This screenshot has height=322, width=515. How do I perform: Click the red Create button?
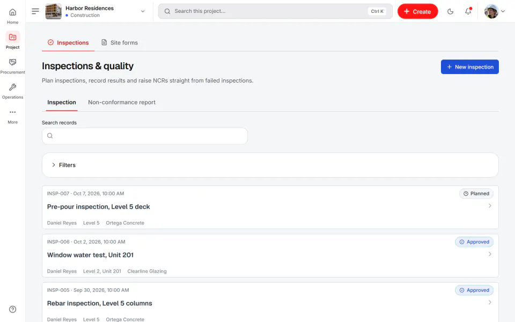(x=417, y=11)
